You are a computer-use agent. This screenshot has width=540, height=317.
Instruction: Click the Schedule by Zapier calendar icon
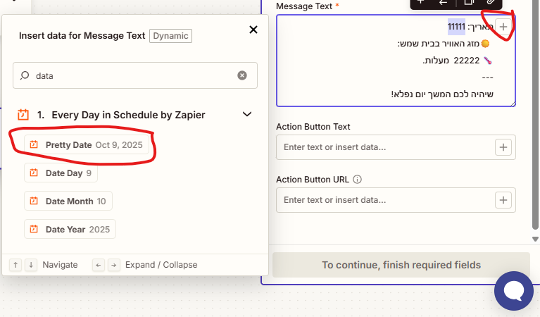[23, 114]
